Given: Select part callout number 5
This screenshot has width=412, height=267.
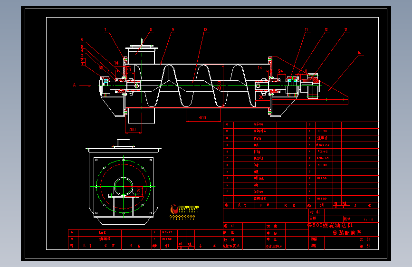Looking at the screenshot, I should tap(82, 47).
